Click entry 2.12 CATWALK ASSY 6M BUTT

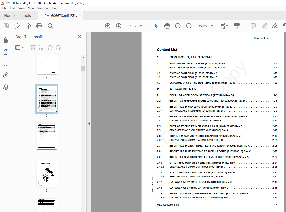click(x=217, y=182)
